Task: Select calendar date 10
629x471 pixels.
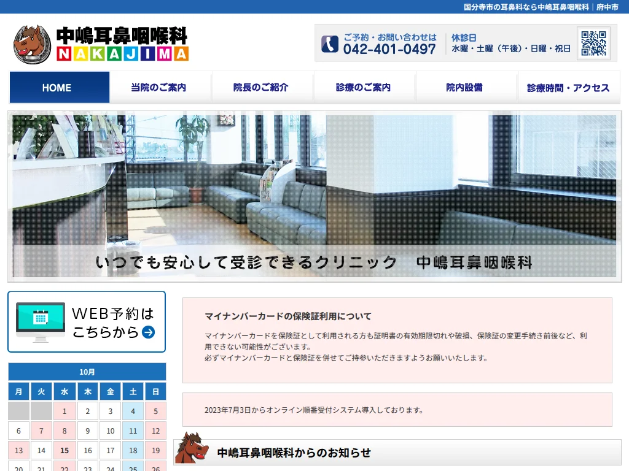Action: pyautogui.click(x=111, y=431)
